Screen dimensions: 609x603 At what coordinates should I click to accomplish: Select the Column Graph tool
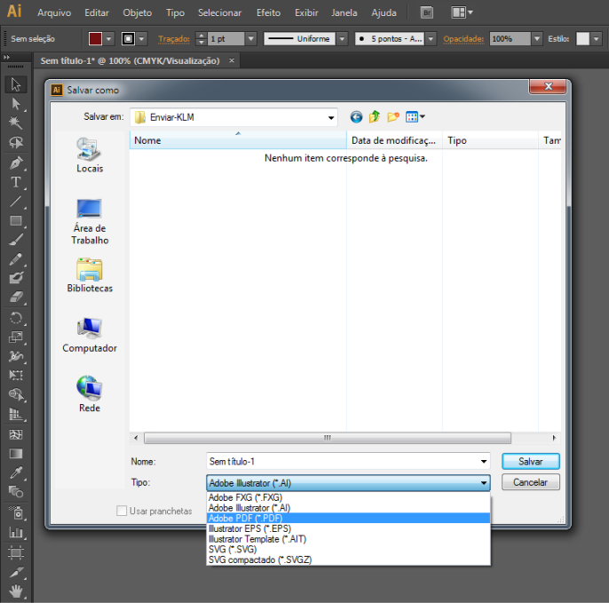[x=16, y=532]
